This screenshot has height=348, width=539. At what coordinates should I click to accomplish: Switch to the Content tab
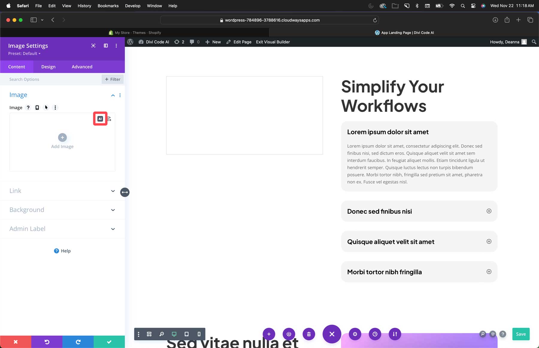click(16, 67)
